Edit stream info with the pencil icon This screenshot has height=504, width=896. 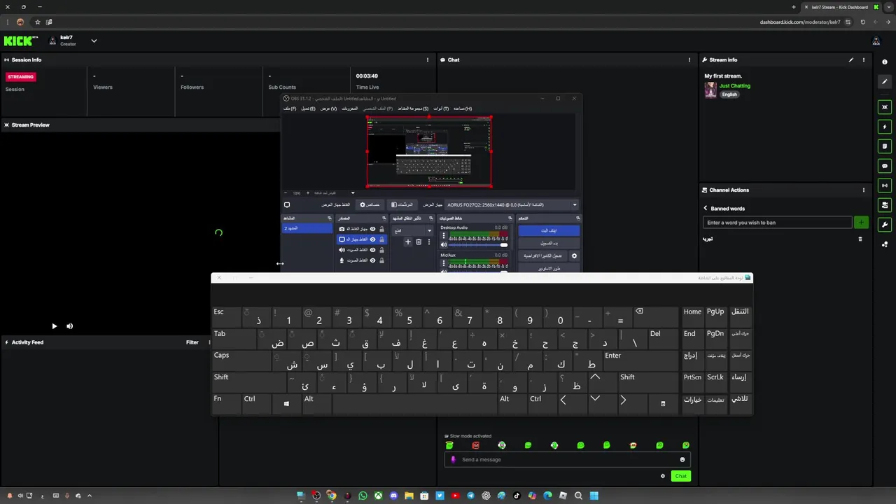851,59
